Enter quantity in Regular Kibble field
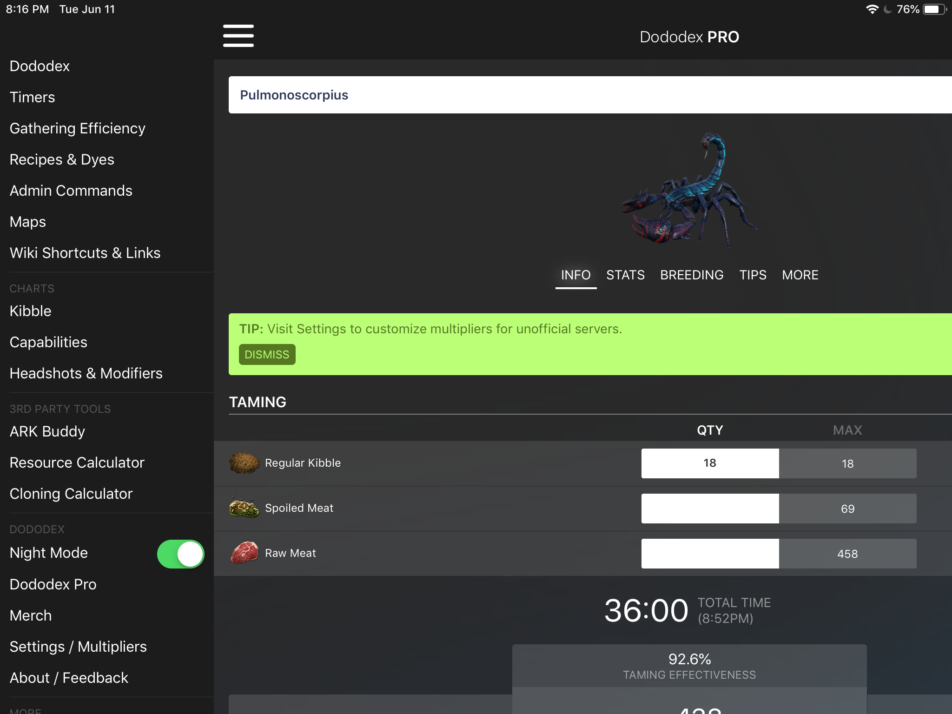Screen dimensions: 952x714 click(710, 463)
